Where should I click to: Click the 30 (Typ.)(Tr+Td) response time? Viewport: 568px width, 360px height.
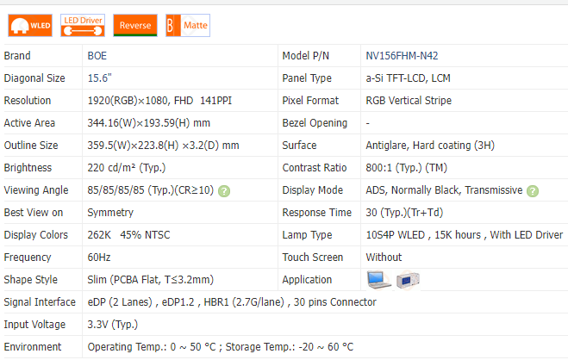tap(404, 213)
